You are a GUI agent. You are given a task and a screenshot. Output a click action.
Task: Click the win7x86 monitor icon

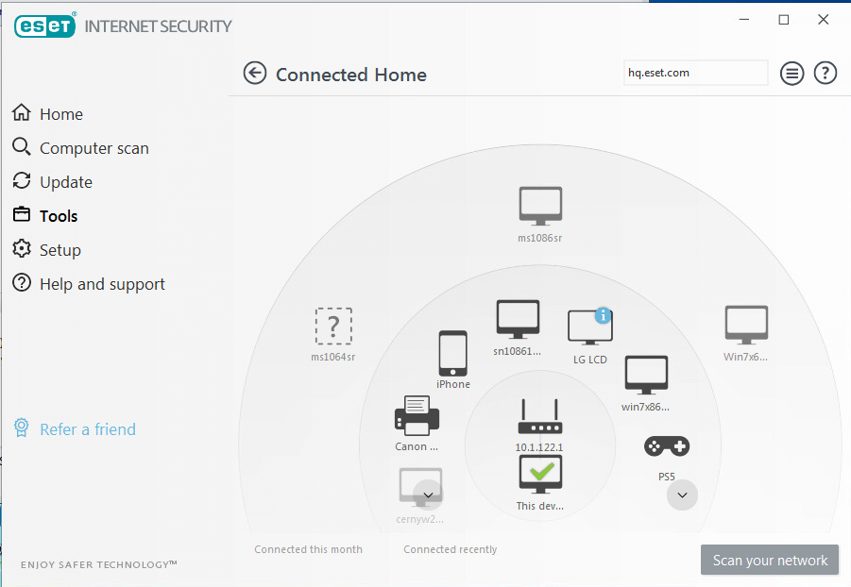[x=646, y=375]
